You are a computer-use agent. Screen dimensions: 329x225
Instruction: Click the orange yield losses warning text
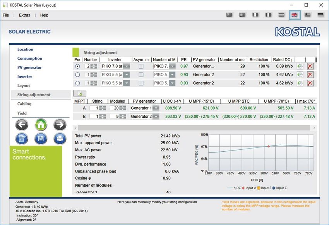pyautogui.click(x=269, y=206)
